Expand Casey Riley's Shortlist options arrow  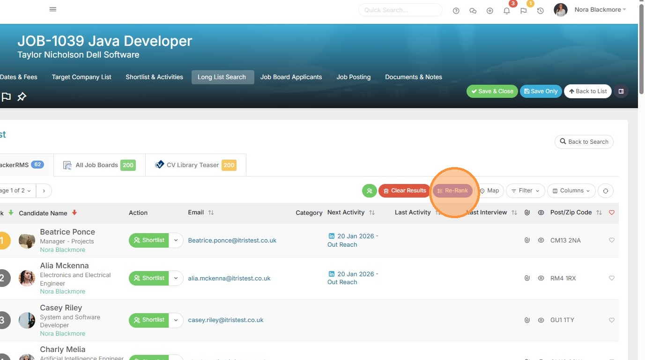pyautogui.click(x=176, y=320)
